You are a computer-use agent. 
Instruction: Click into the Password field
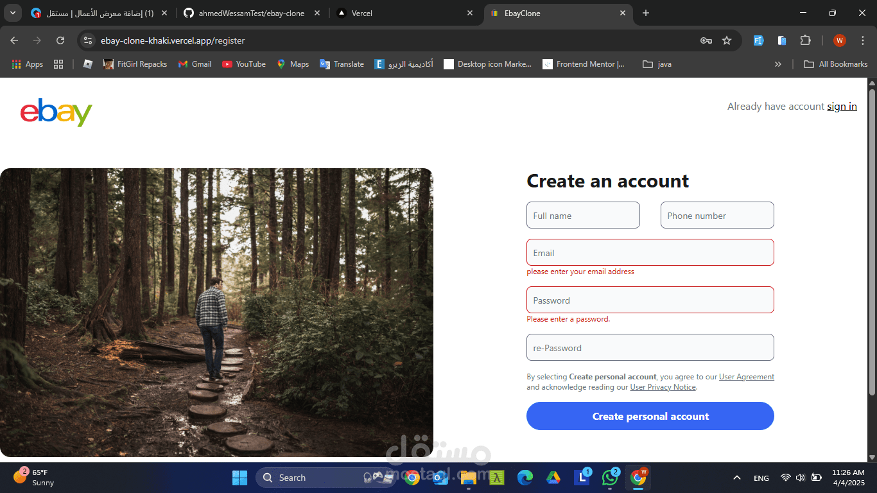tap(650, 300)
